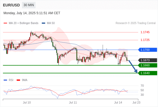Click the blue 1.1700 pivot price tag
This screenshot has height=107, width=158.
(x=148, y=50)
